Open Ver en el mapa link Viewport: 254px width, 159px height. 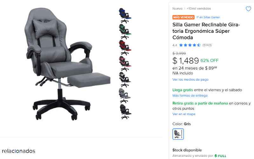[x=184, y=114]
